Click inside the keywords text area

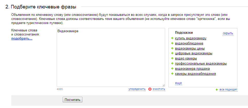tap(111, 57)
